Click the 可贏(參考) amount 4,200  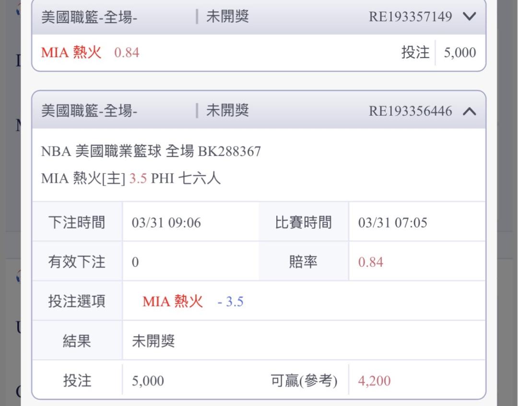point(374,381)
